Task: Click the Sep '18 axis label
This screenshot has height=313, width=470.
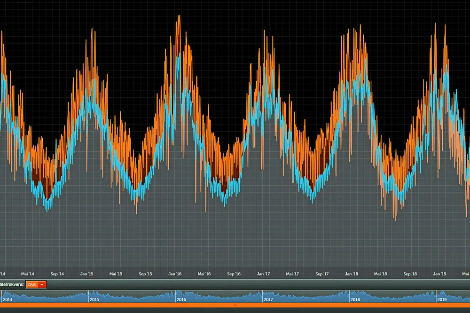Action: click(x=410, y=274)
